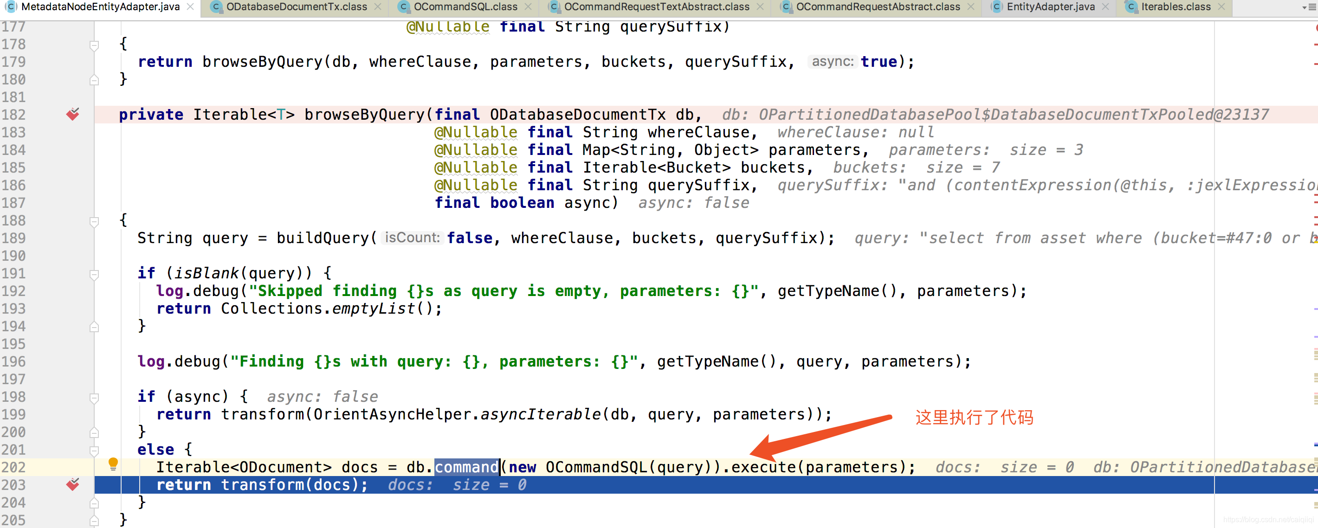
Task: Click 'OrientAsyncHelper' on line 199
Action: tap(393, 414)
